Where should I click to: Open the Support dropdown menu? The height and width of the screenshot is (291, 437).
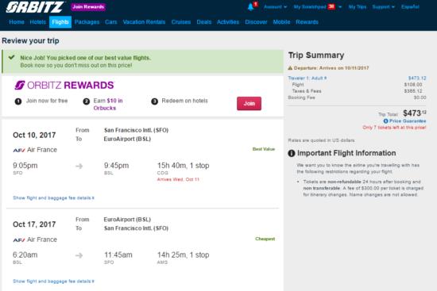pyautogui.click(x=384, y=7)
